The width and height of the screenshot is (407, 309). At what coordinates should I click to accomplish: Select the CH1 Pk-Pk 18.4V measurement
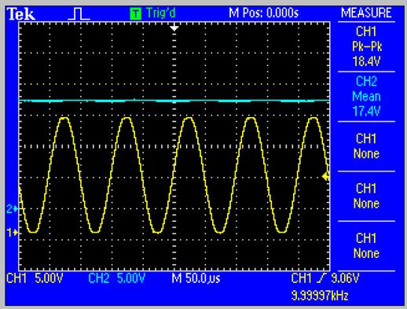[x=366, y=46]
